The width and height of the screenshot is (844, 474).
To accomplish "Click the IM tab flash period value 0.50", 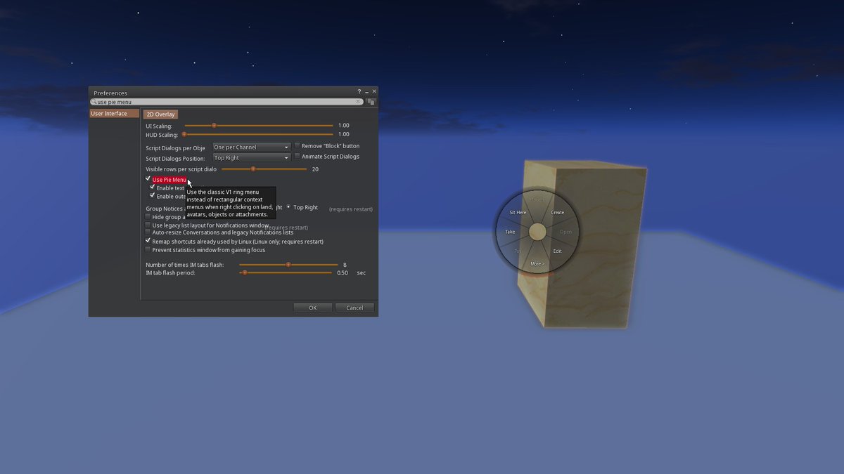I will 343,272.
